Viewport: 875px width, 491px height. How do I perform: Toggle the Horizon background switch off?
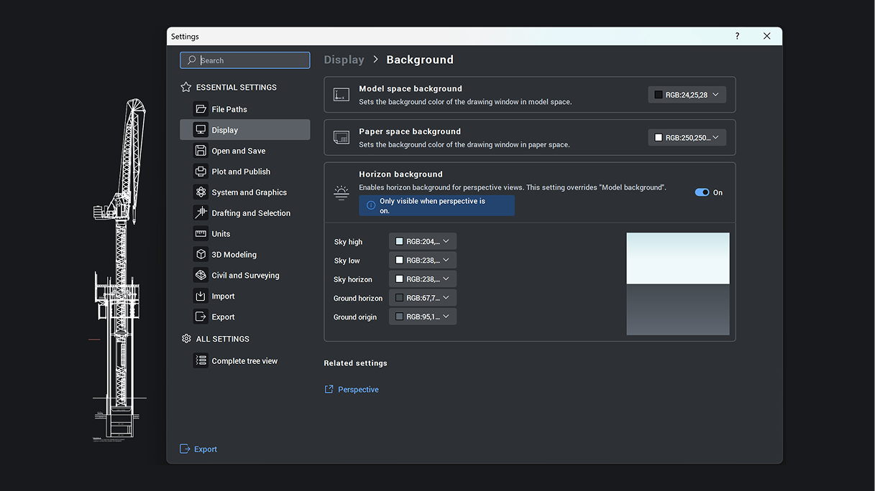pyautogui.click(x=702, y=192)
